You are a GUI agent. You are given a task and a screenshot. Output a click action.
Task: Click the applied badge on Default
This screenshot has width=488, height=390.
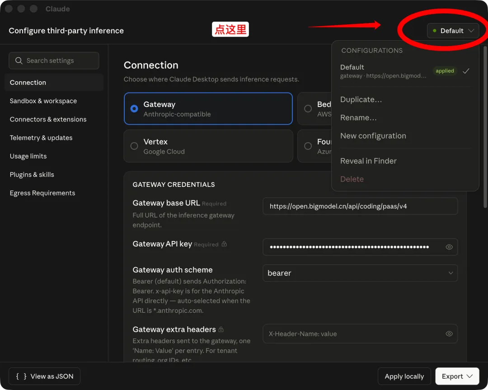coord(445,71)
